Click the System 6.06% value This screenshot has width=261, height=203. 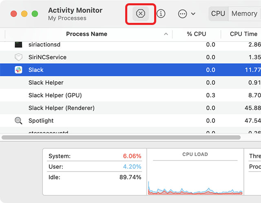coord(132,156)
